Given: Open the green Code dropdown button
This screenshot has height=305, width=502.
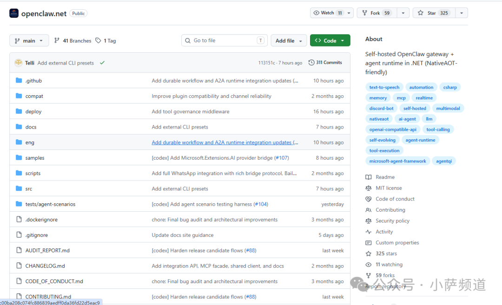Looking at the screenshot, I should point(330,40).
